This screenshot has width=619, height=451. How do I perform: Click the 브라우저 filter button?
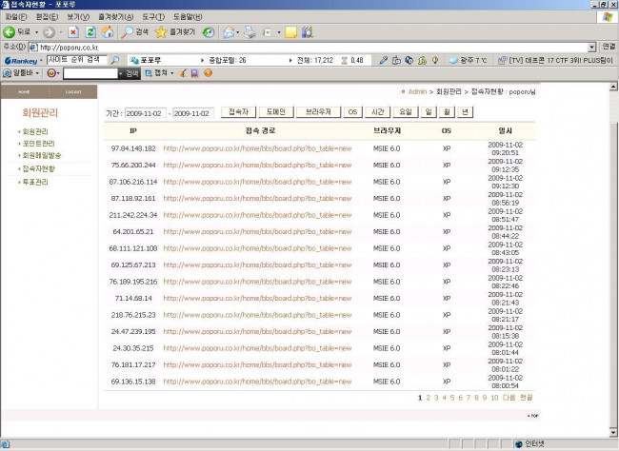click(x=317, y=111)
